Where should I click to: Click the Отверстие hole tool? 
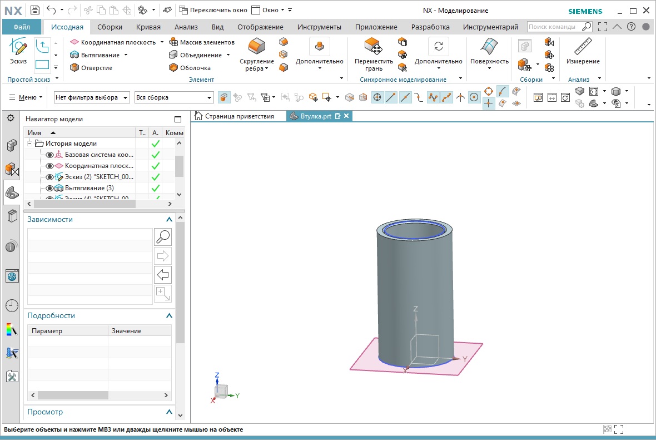point(91,68)
